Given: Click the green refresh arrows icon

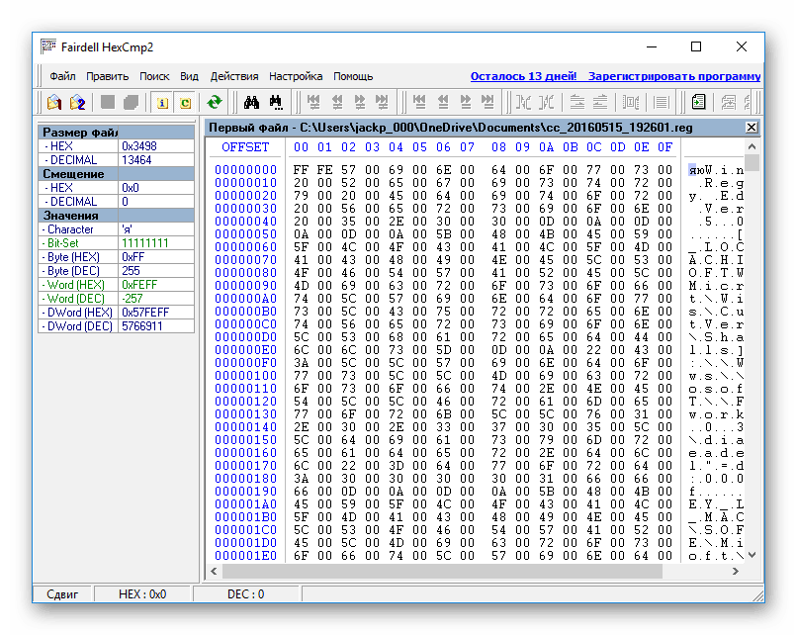Looking at the screenshot, I should pyautogui.click(x=214, y=102).
